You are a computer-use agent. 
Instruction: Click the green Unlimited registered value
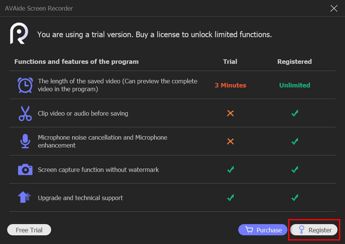(295, 85)
